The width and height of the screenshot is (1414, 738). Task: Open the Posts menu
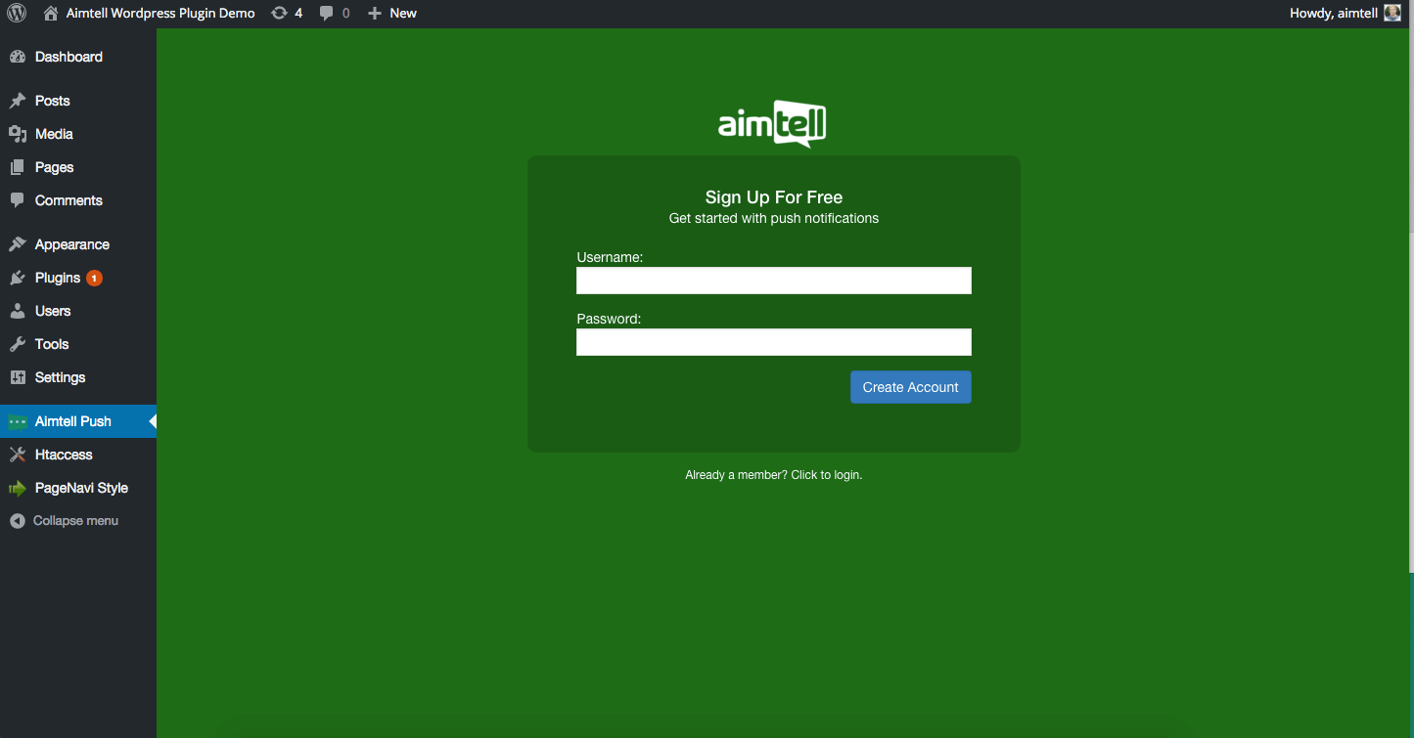52,101
